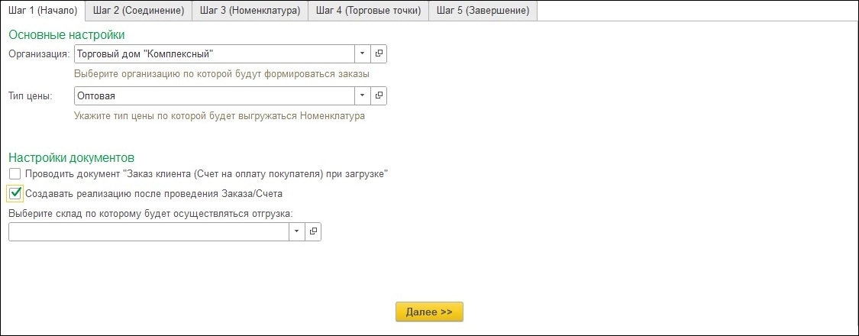Click hint text Укажите тип цены
Image resolution: width=859 pixels, height=336 pixels.
coord(219,116)
